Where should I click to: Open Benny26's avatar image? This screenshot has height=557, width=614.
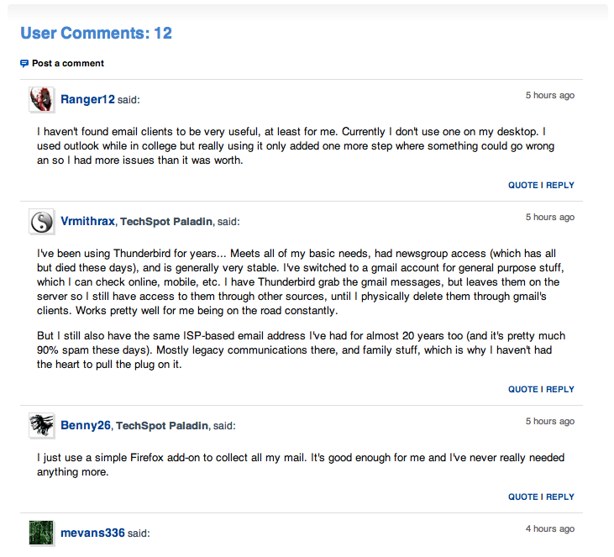41,425
